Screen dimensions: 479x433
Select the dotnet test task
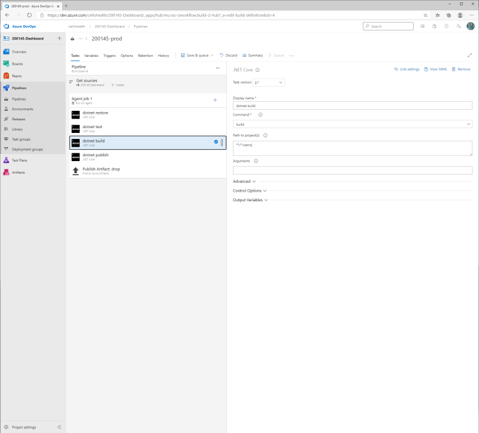(x=148, y=129)
